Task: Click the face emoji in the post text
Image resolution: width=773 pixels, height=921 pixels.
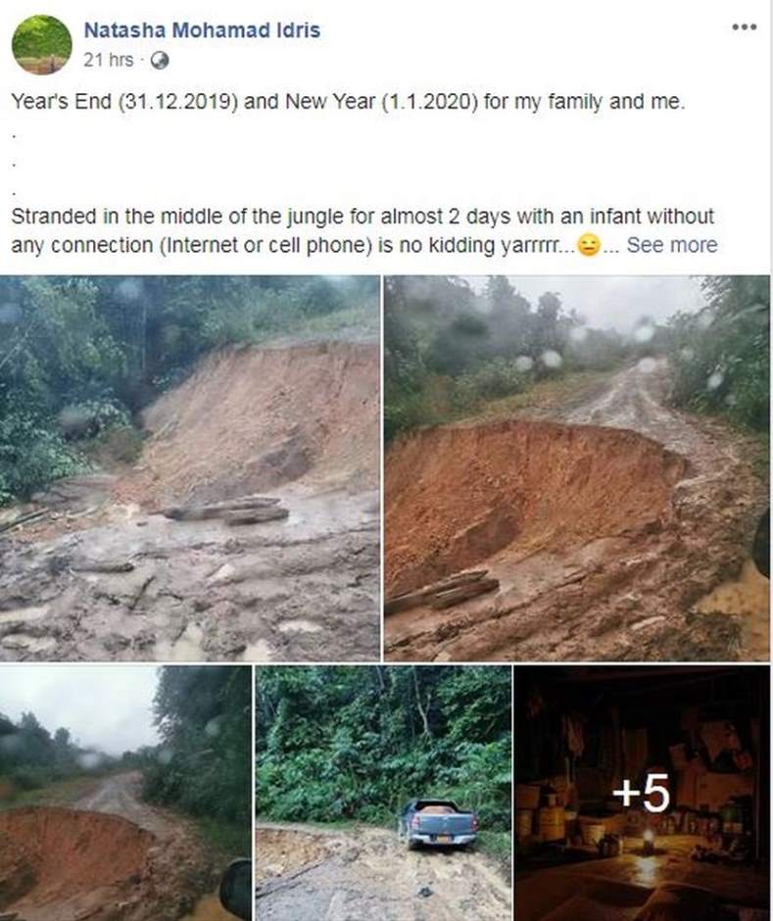Action: click(x=589, y=245)
